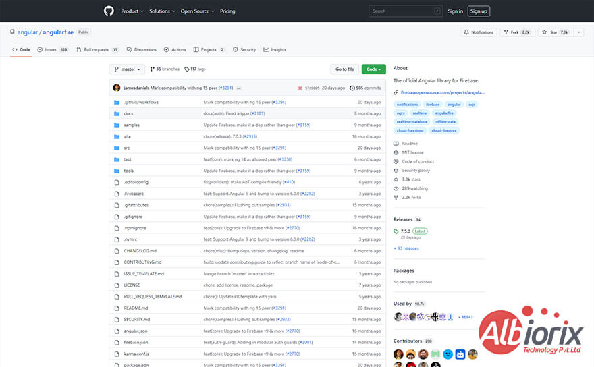Expand the green Code dropdown button
Image resolution: width=594 pixels, height=367 pixels.
[374, 69]
